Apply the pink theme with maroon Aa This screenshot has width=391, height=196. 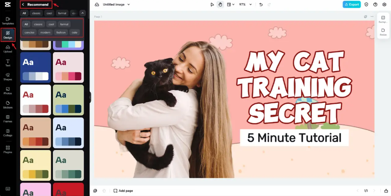(68, 67)
